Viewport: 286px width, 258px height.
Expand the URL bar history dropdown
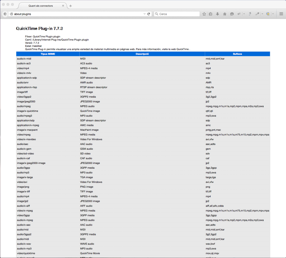144,14
